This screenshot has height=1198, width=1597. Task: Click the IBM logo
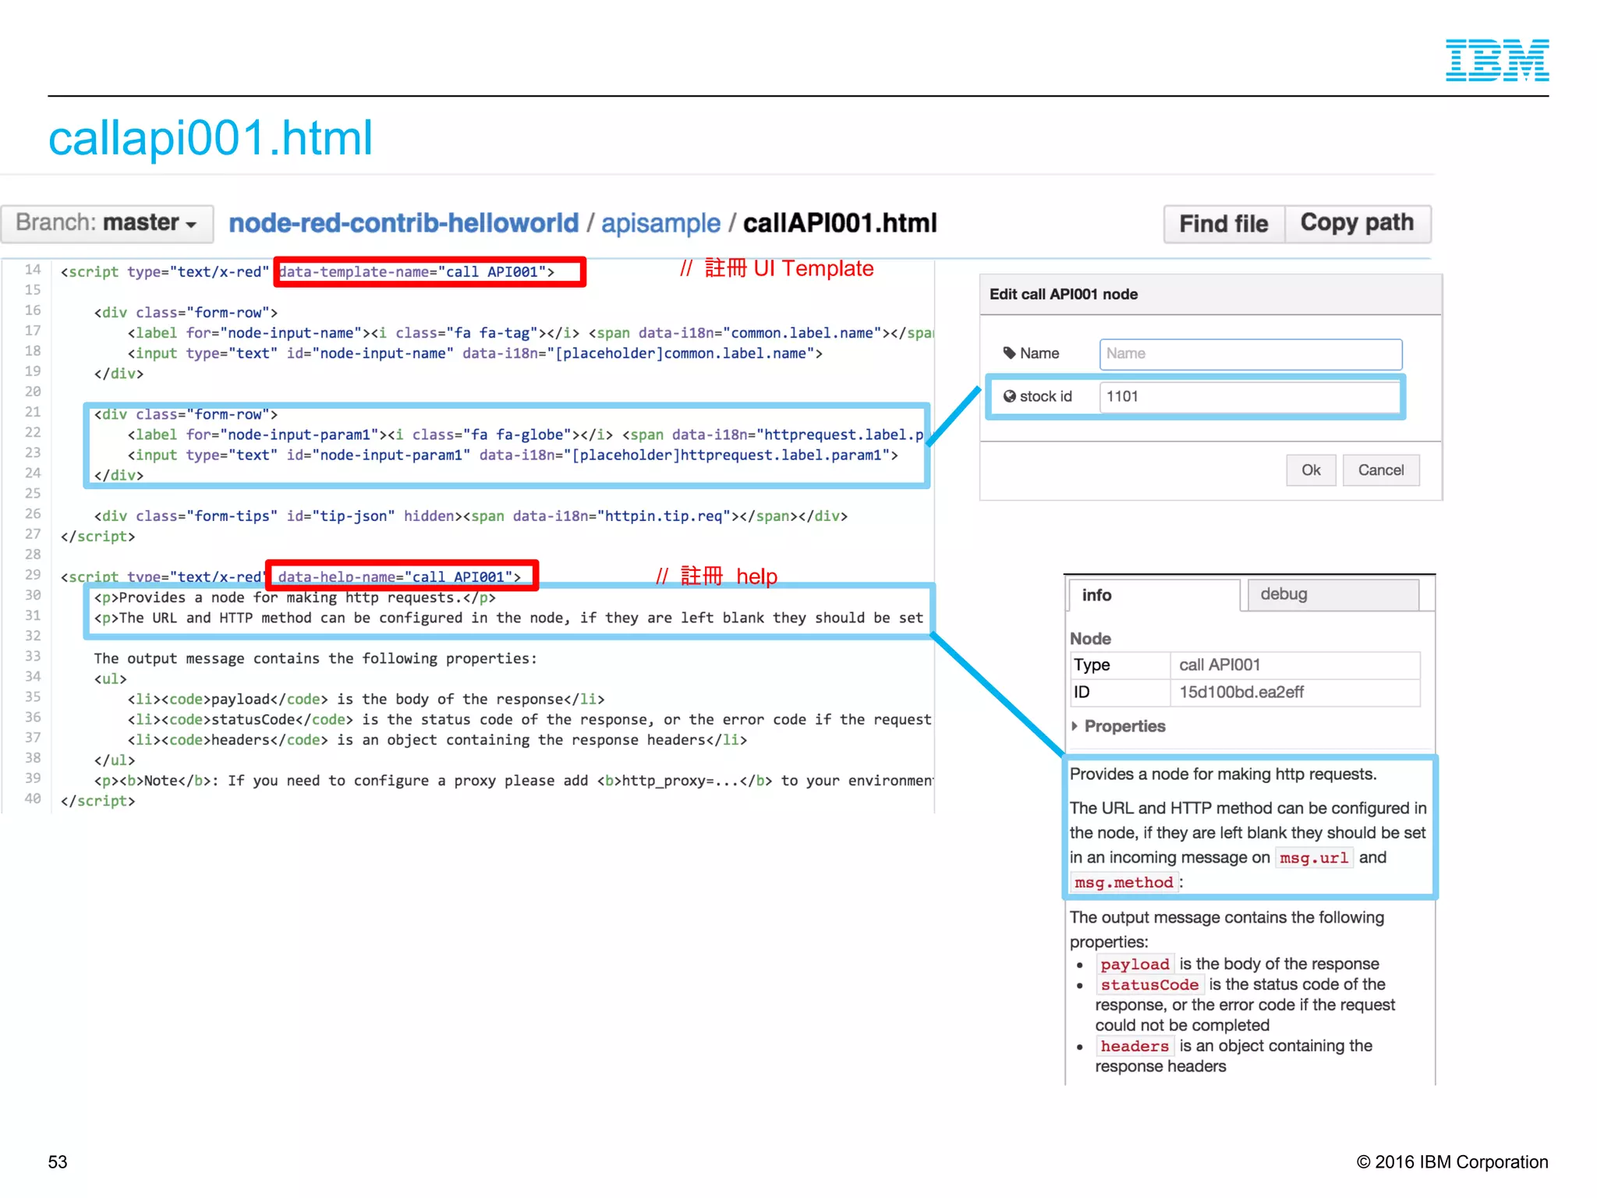[x=1497, y=60]
